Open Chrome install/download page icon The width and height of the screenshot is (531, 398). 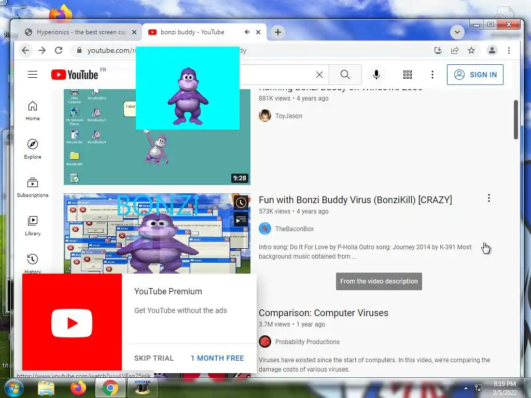click(438, 50)
